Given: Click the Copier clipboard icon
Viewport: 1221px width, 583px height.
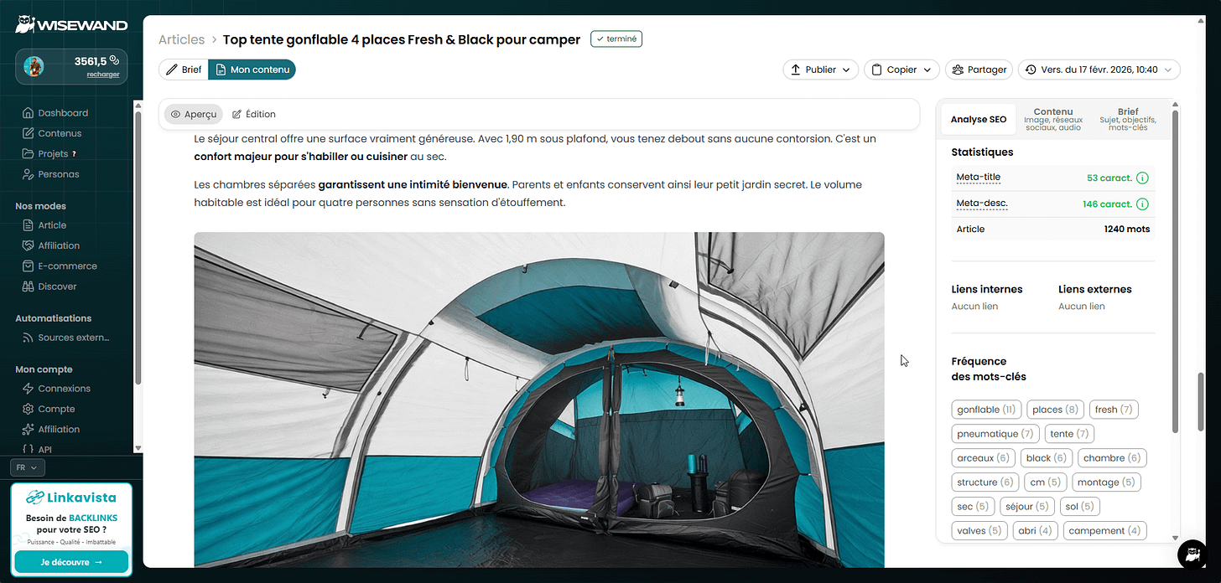Looking at the screenshot, I should [876, 70].
